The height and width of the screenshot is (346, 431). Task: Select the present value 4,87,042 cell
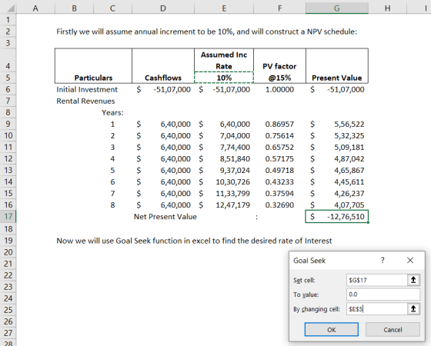click(337, 158)
